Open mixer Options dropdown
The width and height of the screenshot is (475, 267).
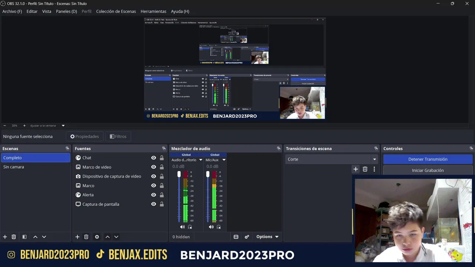[x=267, y=237]
